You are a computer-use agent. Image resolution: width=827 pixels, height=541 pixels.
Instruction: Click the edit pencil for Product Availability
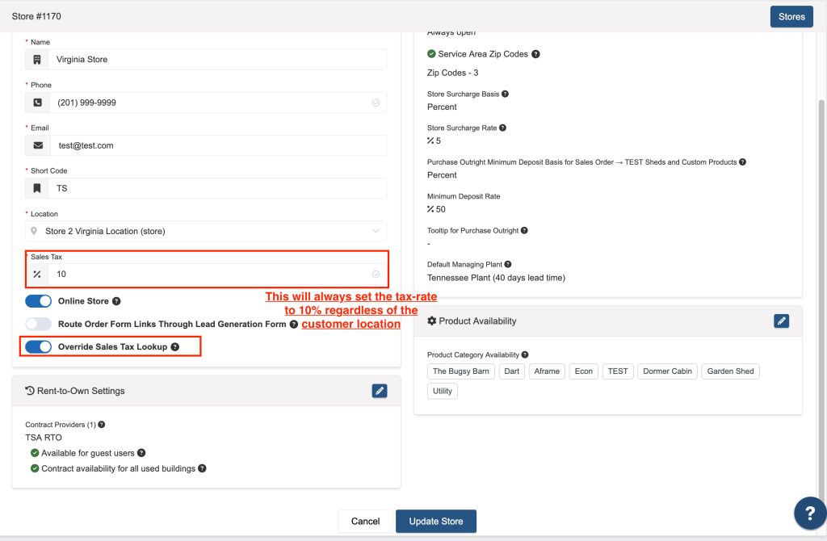[x=781, y=321]
